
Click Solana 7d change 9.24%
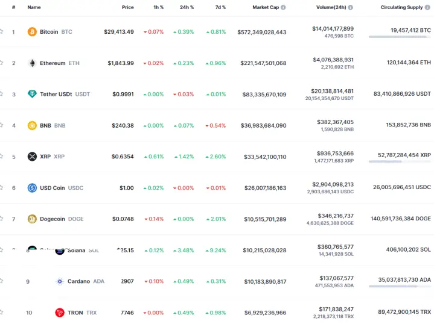215,251
